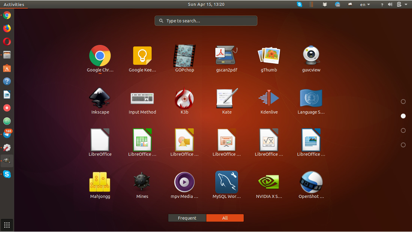Screen dimensions: 412x232
Task: Launch LibreOffice Math formula icon
Action: (269, 140)
